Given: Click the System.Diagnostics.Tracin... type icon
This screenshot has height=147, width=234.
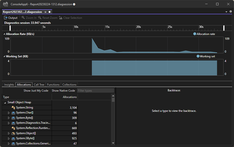Looking at the screenshot, I should [x=13, y=123].
